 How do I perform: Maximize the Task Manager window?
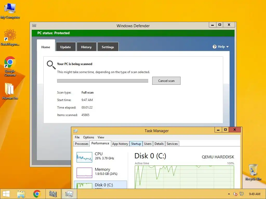click(225, 130)
